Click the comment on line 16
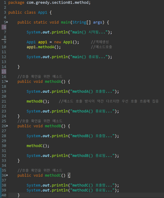The width and height of the screenshot is (164, 198). click(x=40, y=76)
